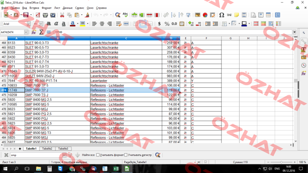Viewport: 308px width, 173px height.
Task: Click the equals Function button
Action: coord(48,32)
